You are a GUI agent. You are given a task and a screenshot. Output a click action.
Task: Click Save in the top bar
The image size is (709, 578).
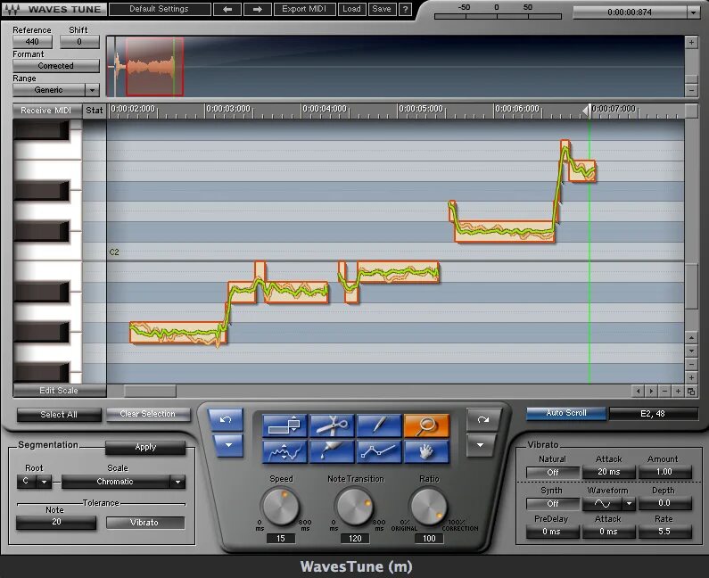(382, 9)
